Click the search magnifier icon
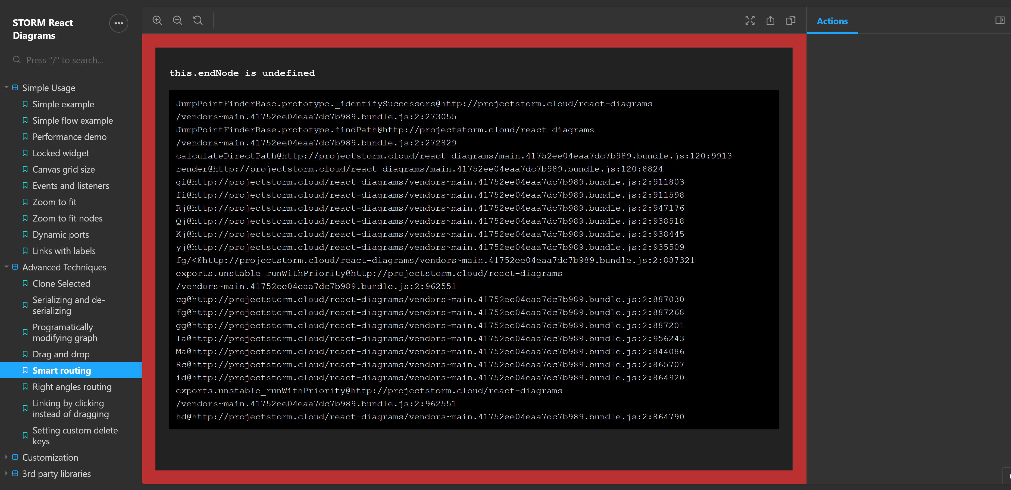 tap(17, 60)
